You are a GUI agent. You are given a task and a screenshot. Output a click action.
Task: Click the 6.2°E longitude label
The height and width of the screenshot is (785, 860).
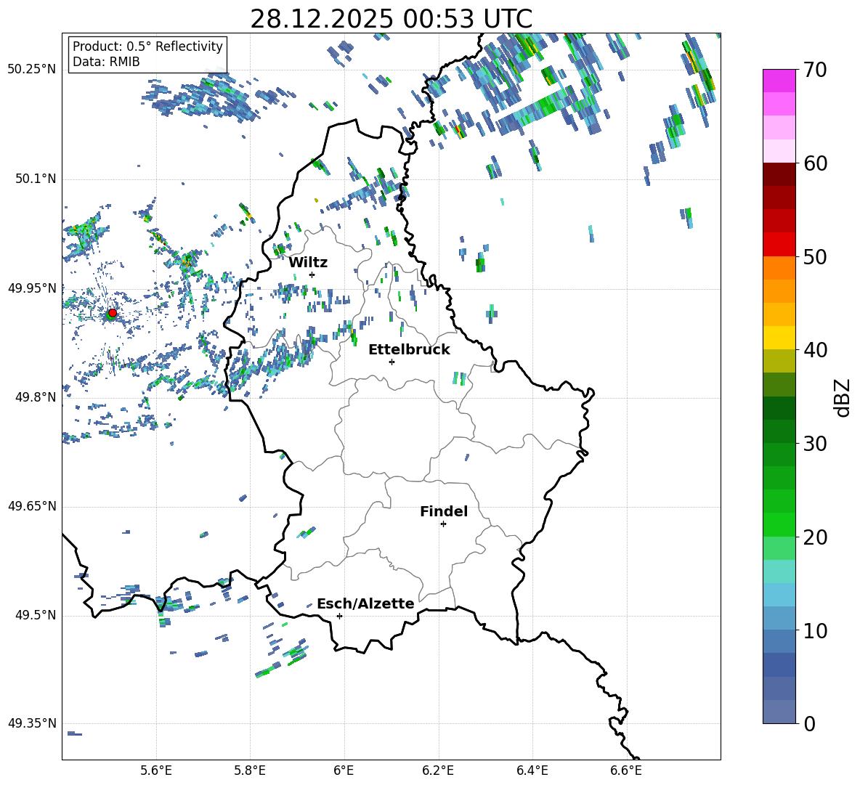coord(438,770)
